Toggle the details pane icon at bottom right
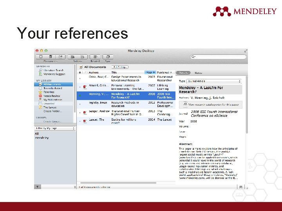Viewport: 282px width, 211px height. tap(241, 187)
